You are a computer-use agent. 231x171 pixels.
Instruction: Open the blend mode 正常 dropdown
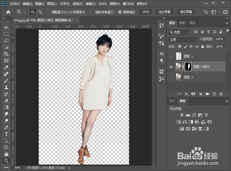[183, 40]
